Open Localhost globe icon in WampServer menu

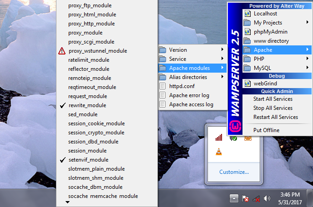(x=247, y=14)
